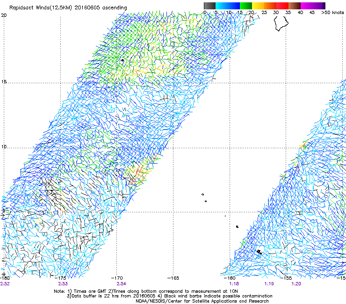346x304 pixels.
Task: Click the purple '2:54' time label
Action: 122,284
